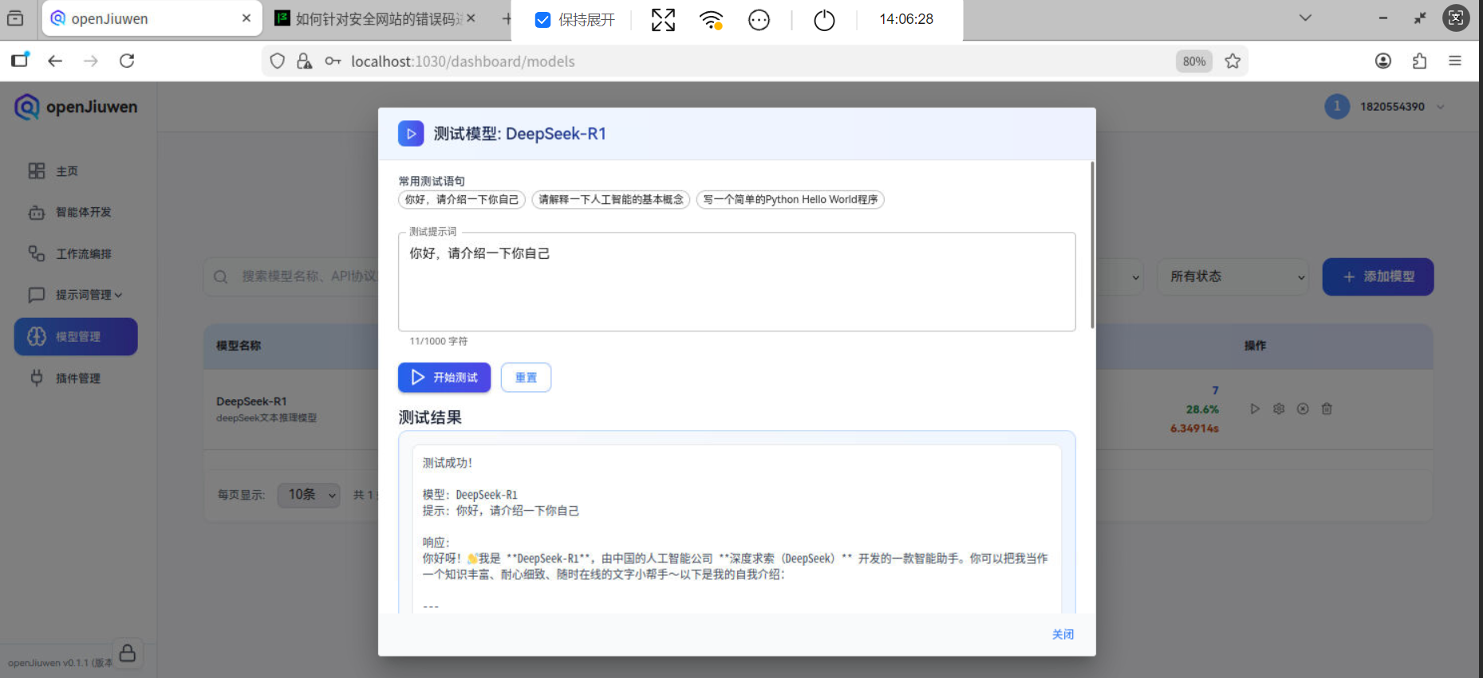
Task: Click the DeepSeek-R1 model name
Action: click(251, 402)
